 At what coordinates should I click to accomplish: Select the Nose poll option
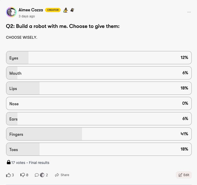tap(99, 103)
